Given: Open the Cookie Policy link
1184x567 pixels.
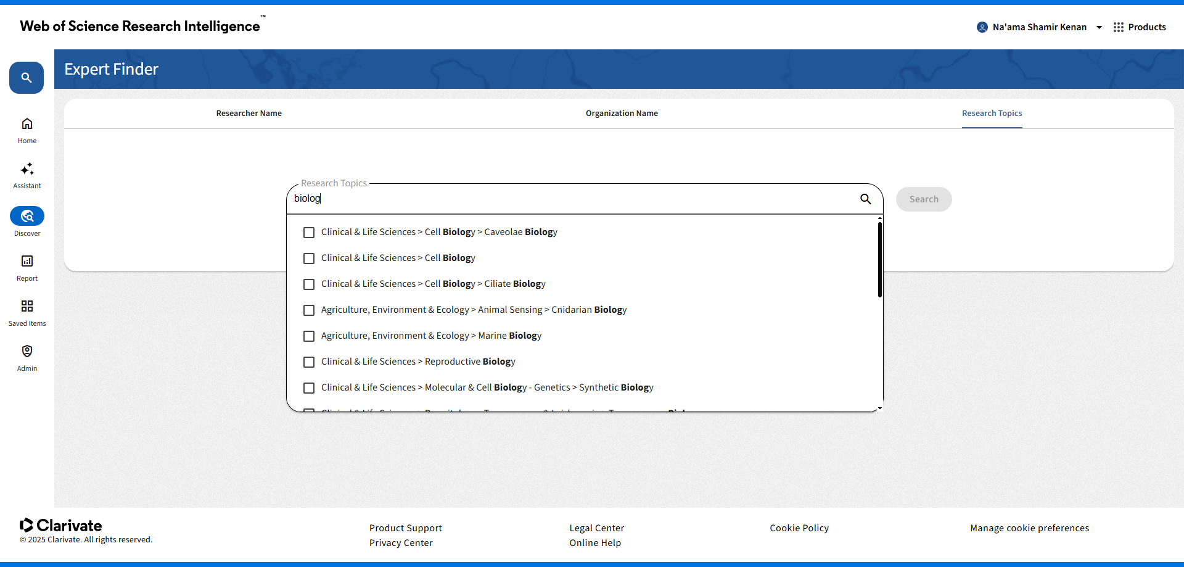Looking at the screenshot, I should [799, 528].
